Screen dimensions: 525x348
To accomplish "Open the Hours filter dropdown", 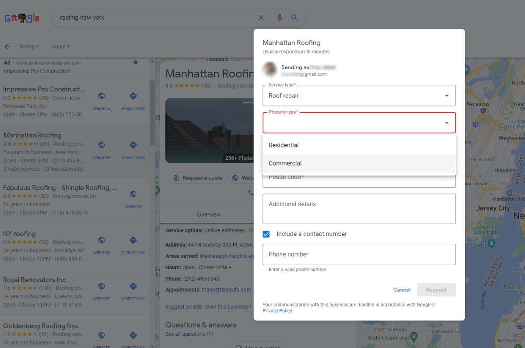I will (60, 46).
